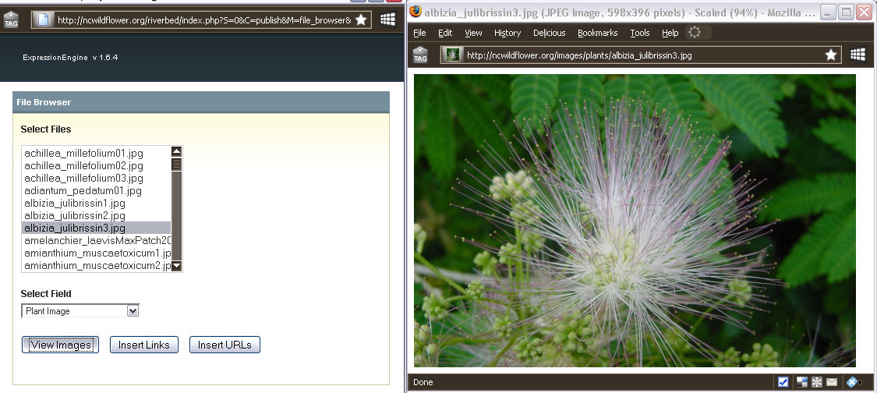Open the Bookmarks menu
Image resolution: width=877 pixels, height=393 pixels.
tap(597, 33)
